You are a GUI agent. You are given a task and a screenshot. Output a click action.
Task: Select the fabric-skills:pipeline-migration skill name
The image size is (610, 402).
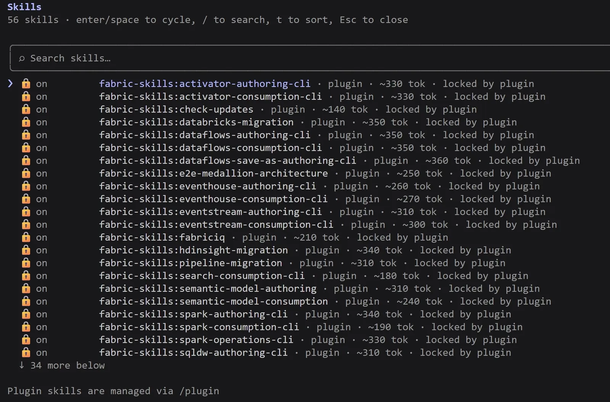(191, 263)
